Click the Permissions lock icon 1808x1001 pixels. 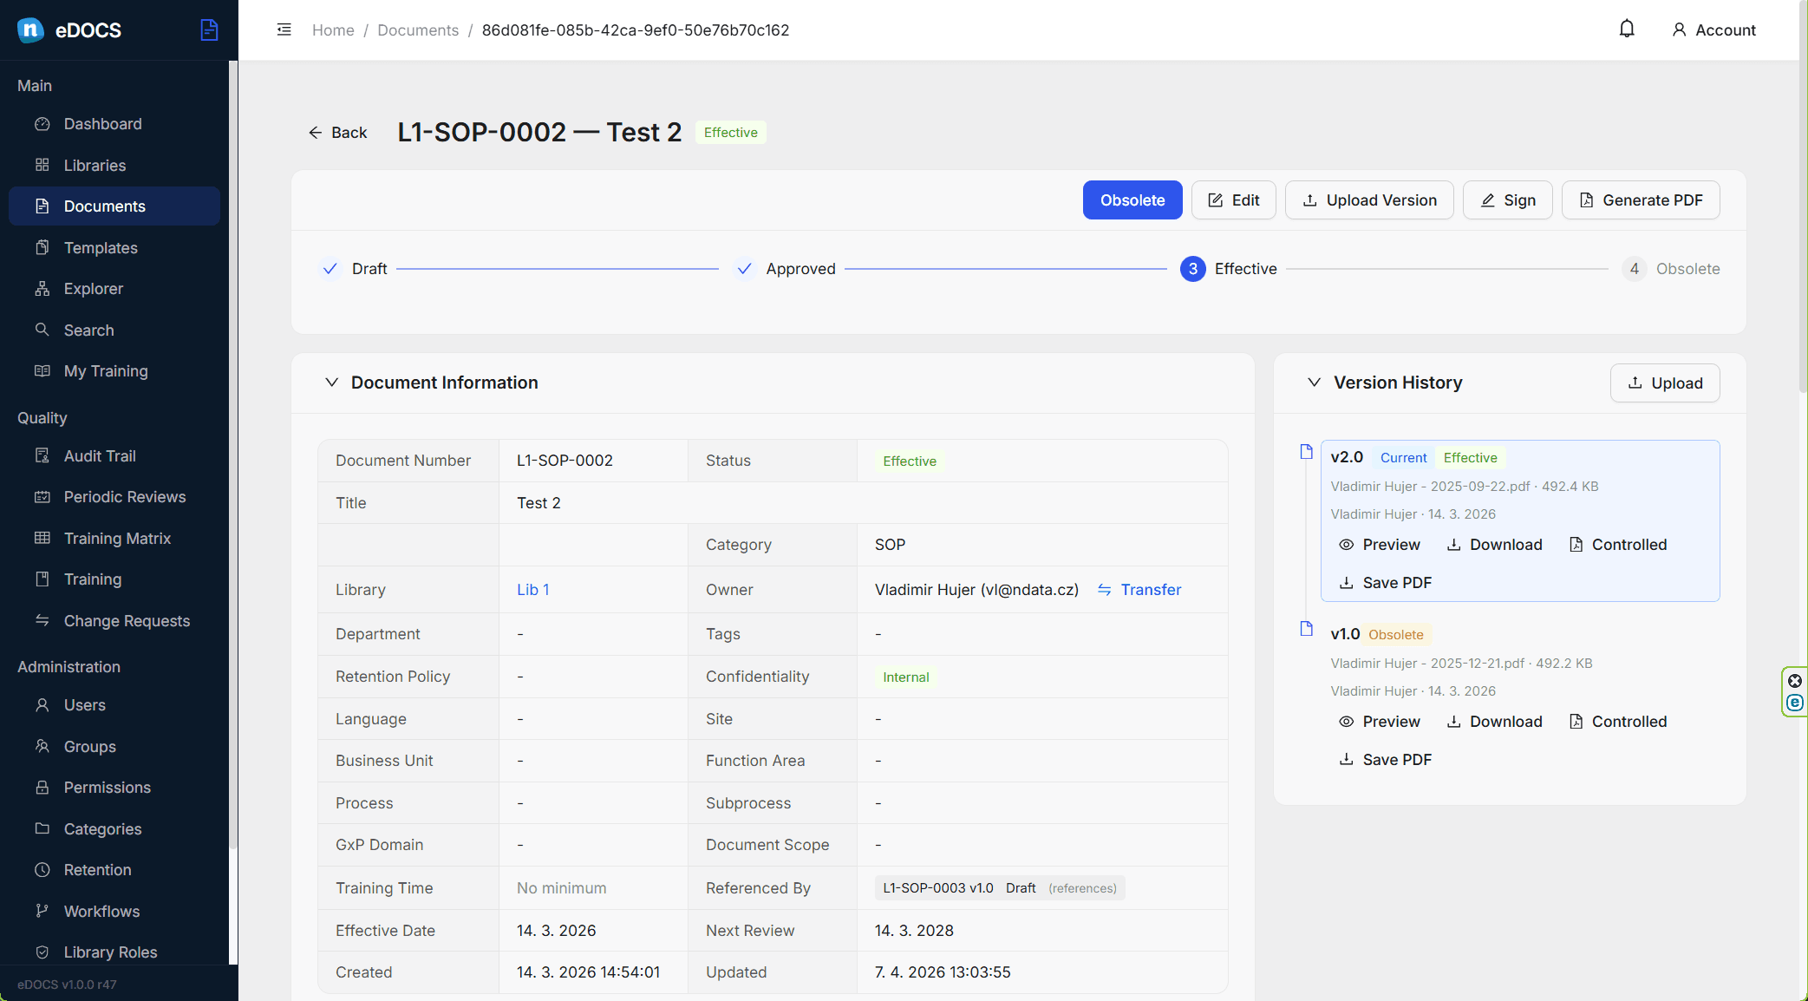(42, 787)
